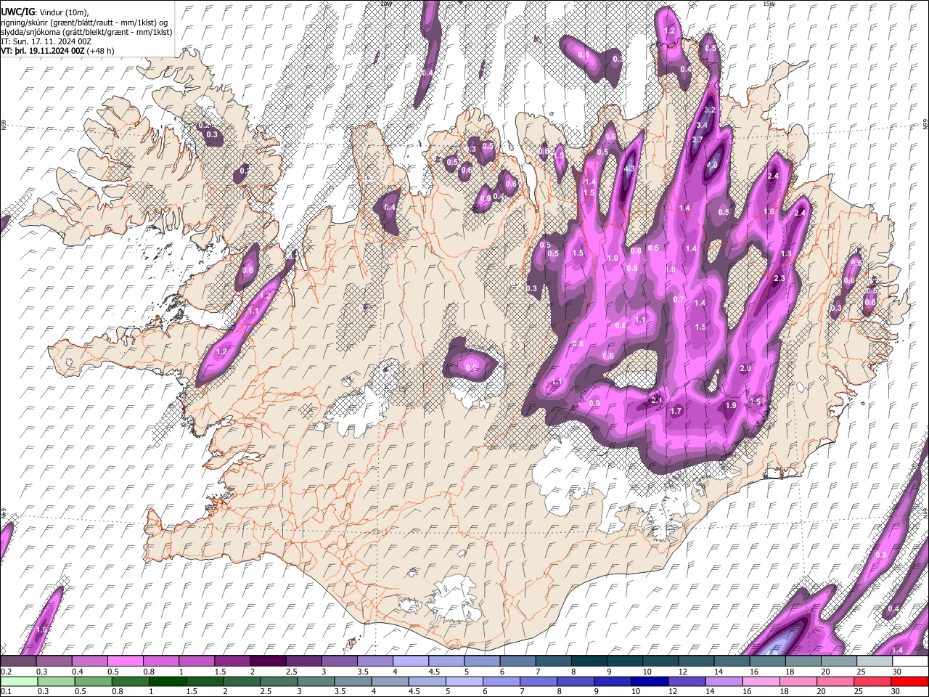Click the light lavender 4–4.5 swatch in top legend row
This screenshot has height=697, width=929.
410,661
